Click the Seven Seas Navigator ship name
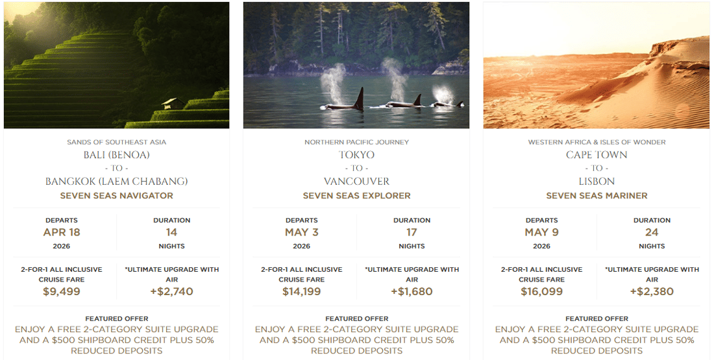Image resolution: width=714 pixels, height=360 pixels. 116,195
